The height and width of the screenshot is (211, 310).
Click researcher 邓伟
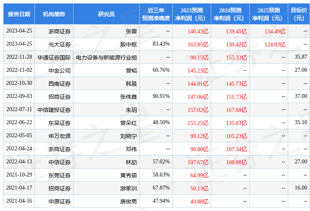tap(131, 149)
